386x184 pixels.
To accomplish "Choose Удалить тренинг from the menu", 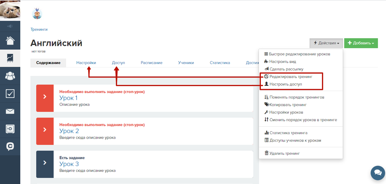I will click(284, 153).
